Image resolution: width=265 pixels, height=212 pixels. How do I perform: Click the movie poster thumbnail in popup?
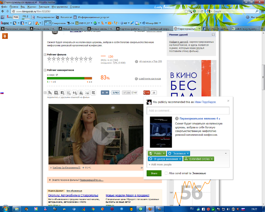click(x=161, y=132)
